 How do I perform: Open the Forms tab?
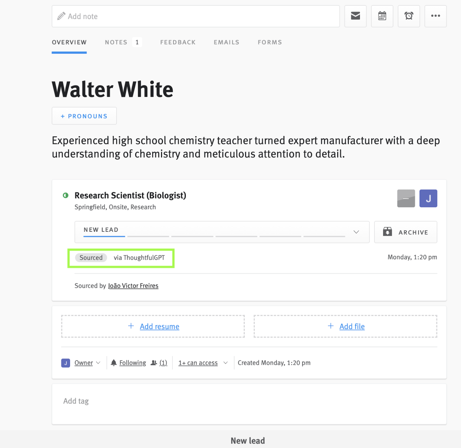coord(270,42)
